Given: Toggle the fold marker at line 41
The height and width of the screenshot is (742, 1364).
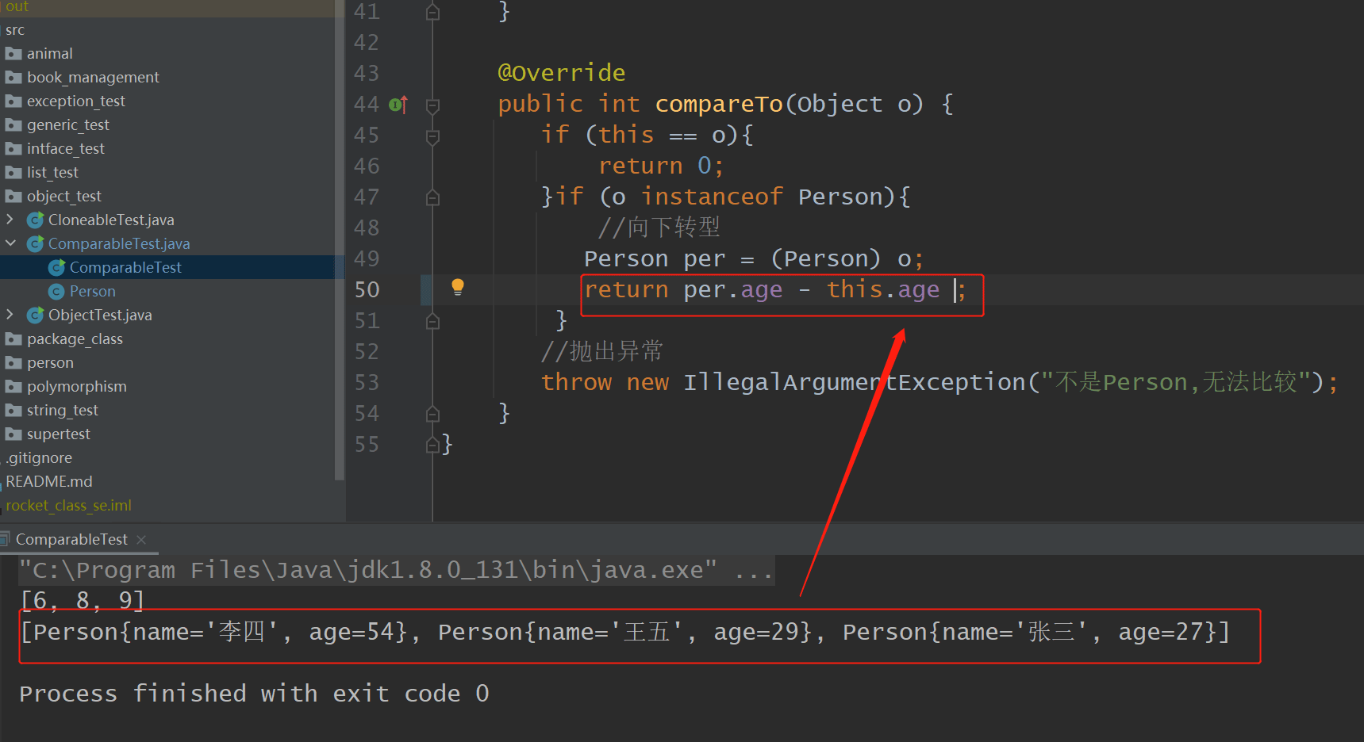Looking at the screenshot, I should click(x=432, y=13).
